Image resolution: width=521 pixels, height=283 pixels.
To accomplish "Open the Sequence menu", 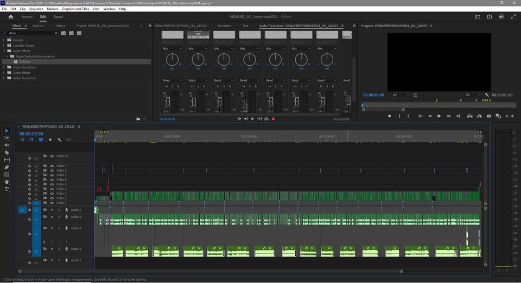I will [36, 9].
